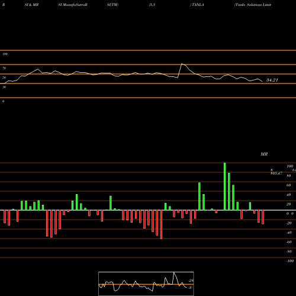Click the 20 label on MR axis
296x296 pixels.
pos(288,204)
